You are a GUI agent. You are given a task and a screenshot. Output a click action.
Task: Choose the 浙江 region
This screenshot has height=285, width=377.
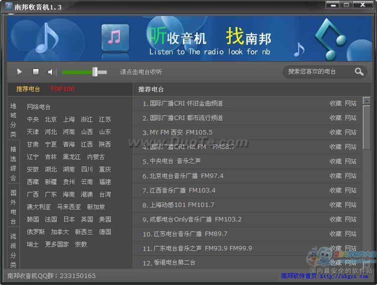87,119
